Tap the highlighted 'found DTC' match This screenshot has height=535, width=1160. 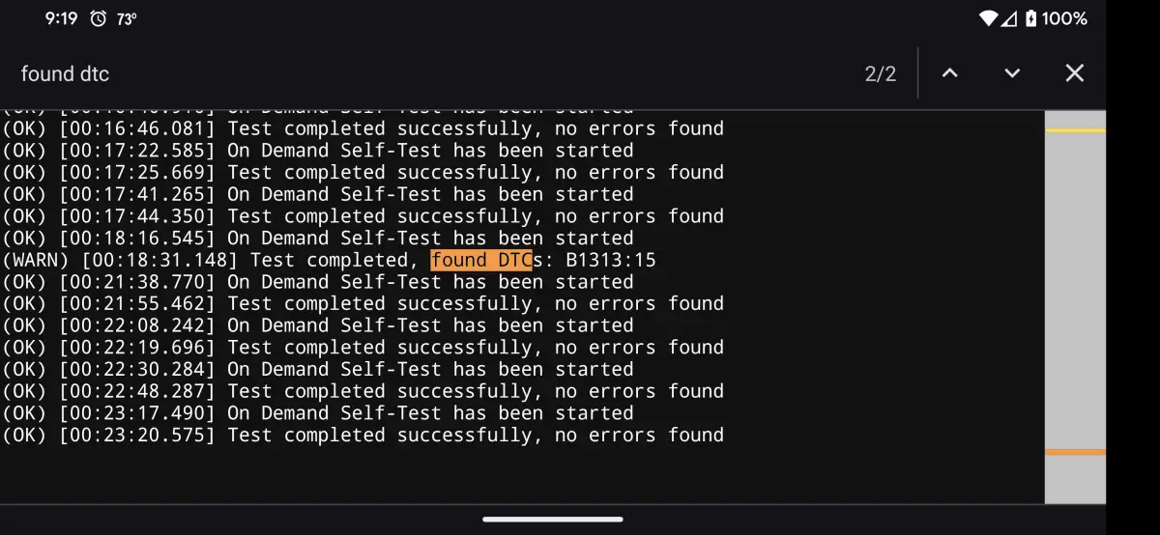[481, 260]
